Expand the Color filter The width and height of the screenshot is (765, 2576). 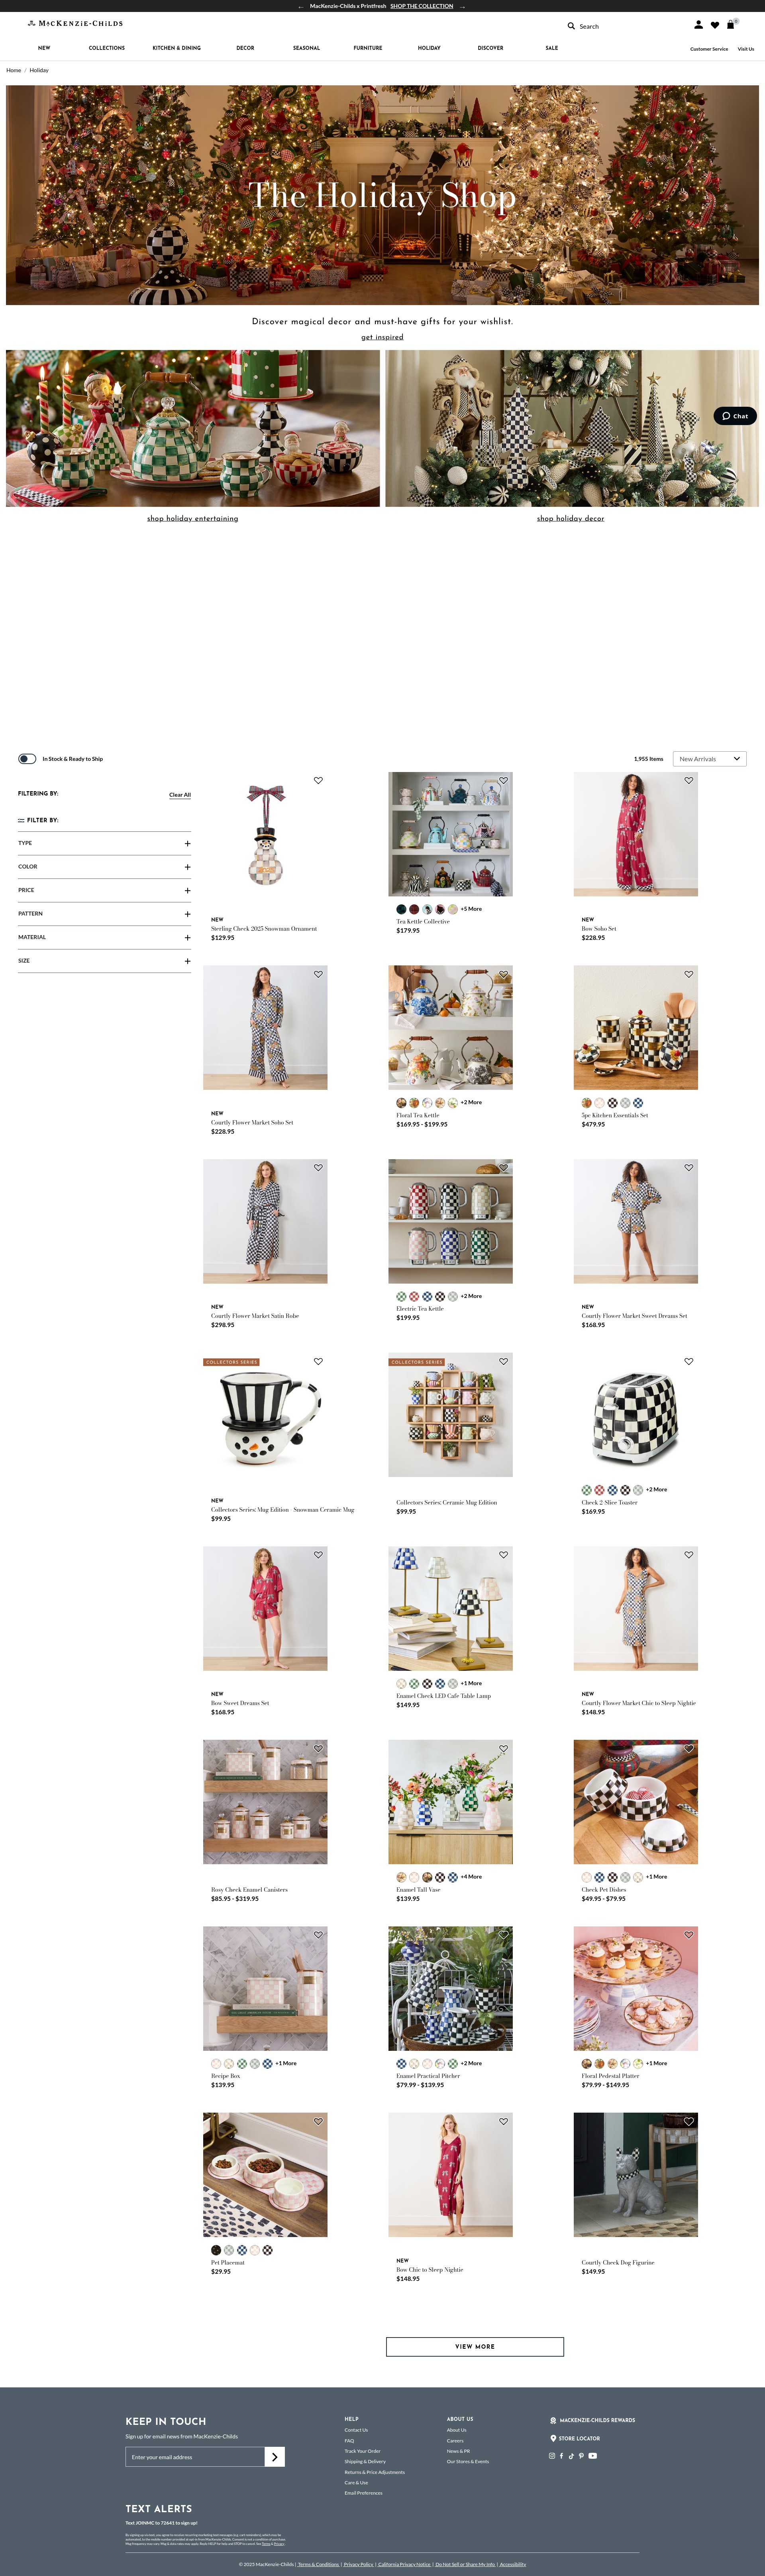point(104,867)
